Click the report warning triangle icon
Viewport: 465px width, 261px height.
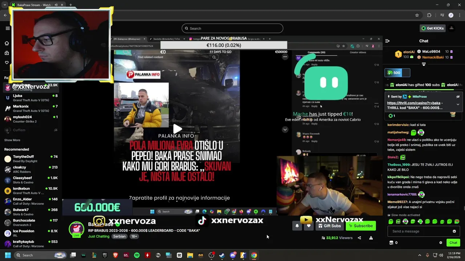click(x=371, y=238)
